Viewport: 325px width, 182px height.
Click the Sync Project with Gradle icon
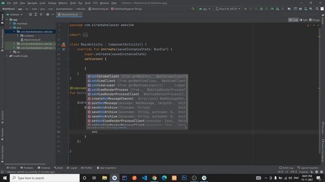tap(300, 9)
